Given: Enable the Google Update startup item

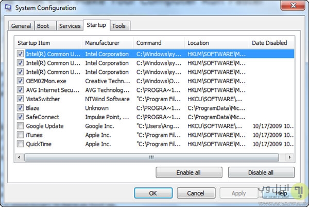Looking at the screenshot, I should click(20, 126).
